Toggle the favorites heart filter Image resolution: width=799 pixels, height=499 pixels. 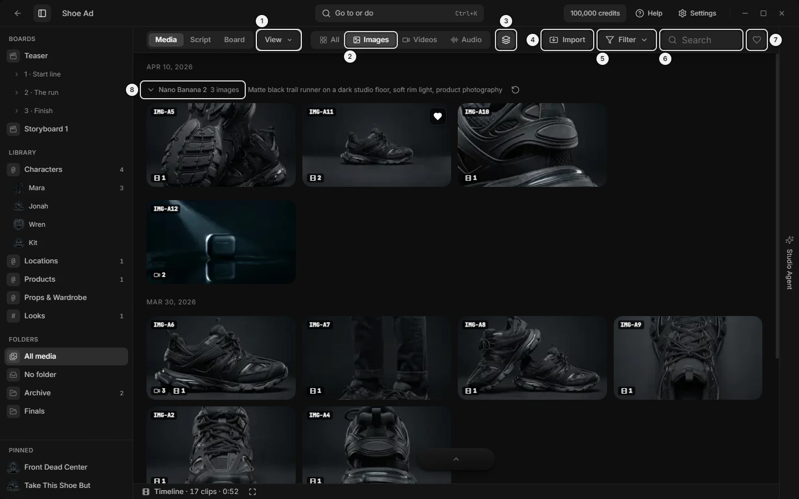[x=757, y=40]
